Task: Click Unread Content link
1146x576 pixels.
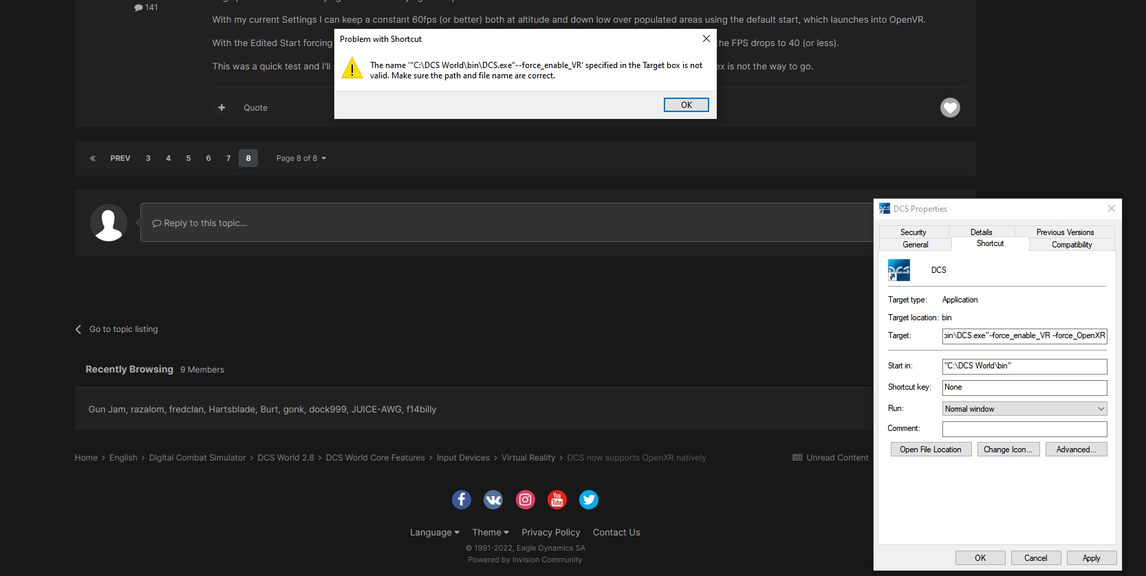Action: pos(830,458)
